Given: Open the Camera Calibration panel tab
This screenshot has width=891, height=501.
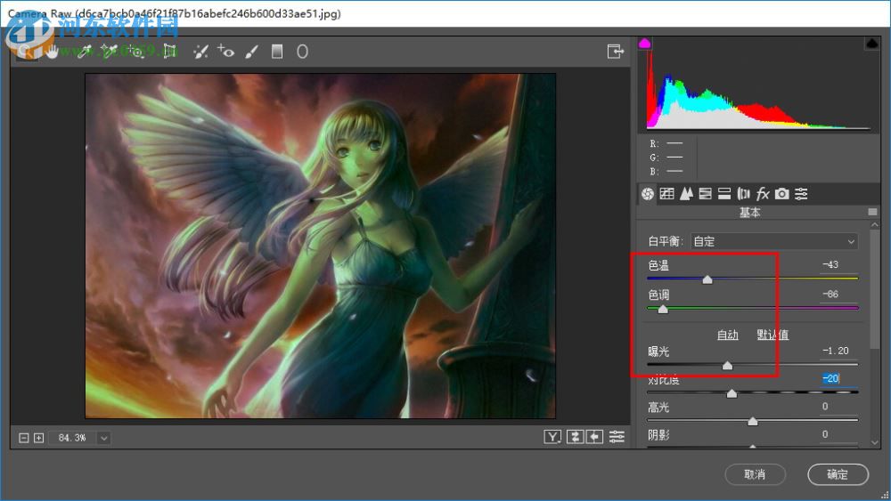Looking at the screenshot, I should coord(782,194).
